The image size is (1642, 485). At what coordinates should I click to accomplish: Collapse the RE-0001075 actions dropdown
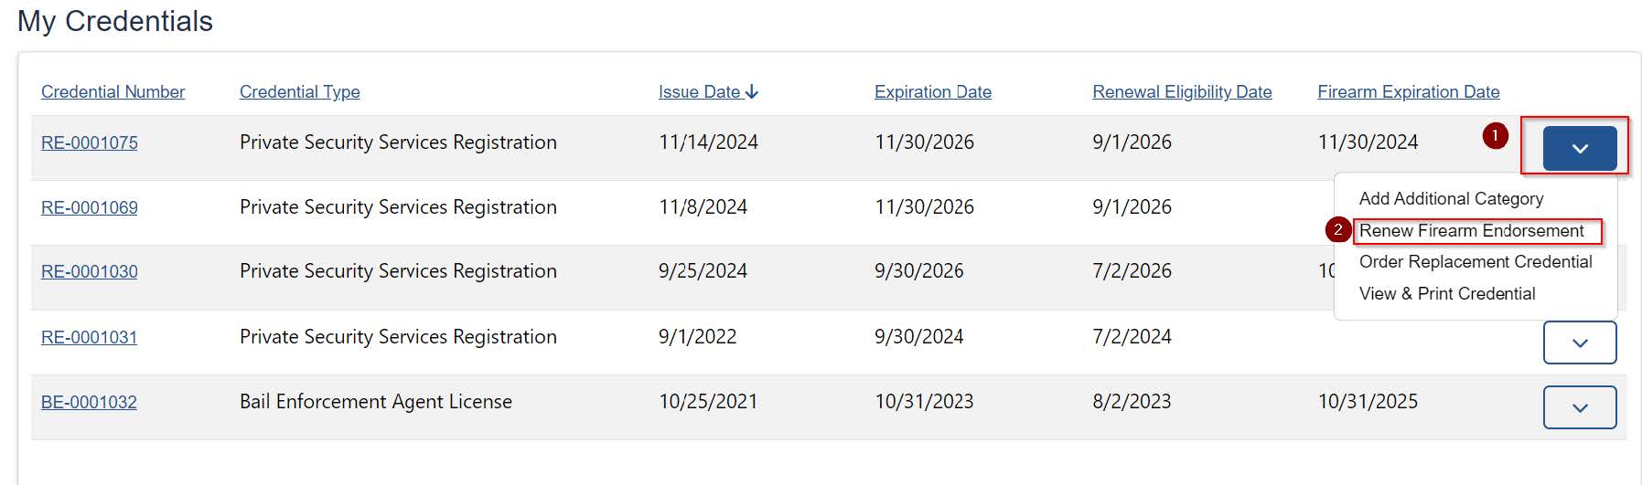tap(1579, 148)
